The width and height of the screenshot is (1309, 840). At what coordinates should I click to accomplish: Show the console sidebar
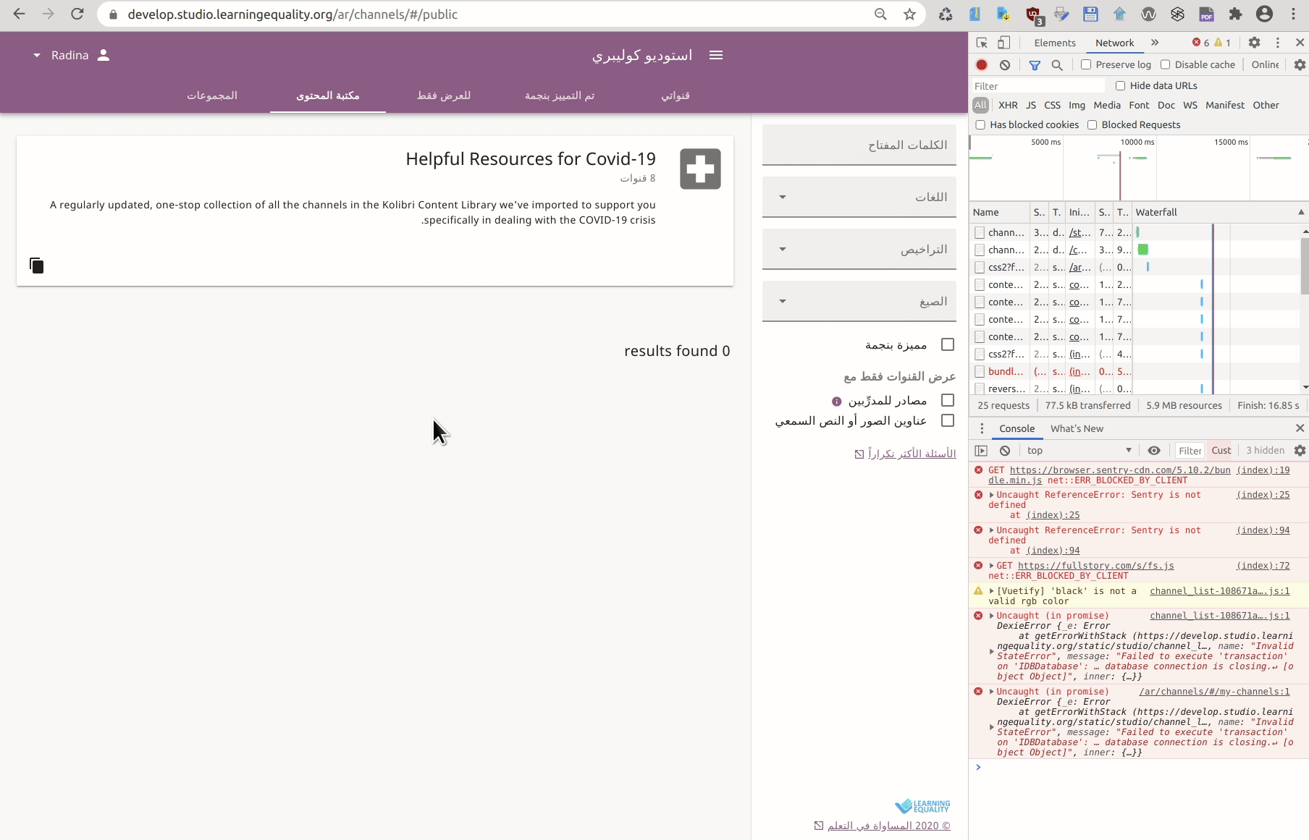981,450
